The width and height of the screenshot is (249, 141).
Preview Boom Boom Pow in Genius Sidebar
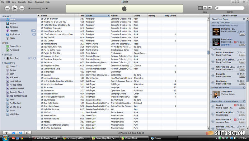pos(213,54)
